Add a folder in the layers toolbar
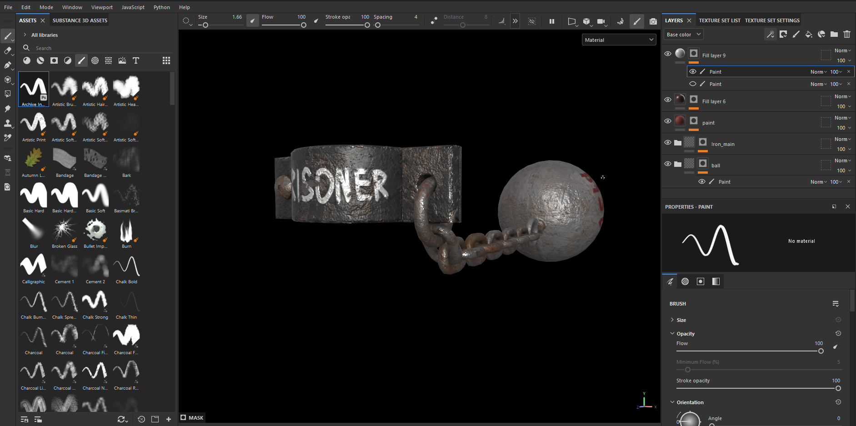 (834, 34)
